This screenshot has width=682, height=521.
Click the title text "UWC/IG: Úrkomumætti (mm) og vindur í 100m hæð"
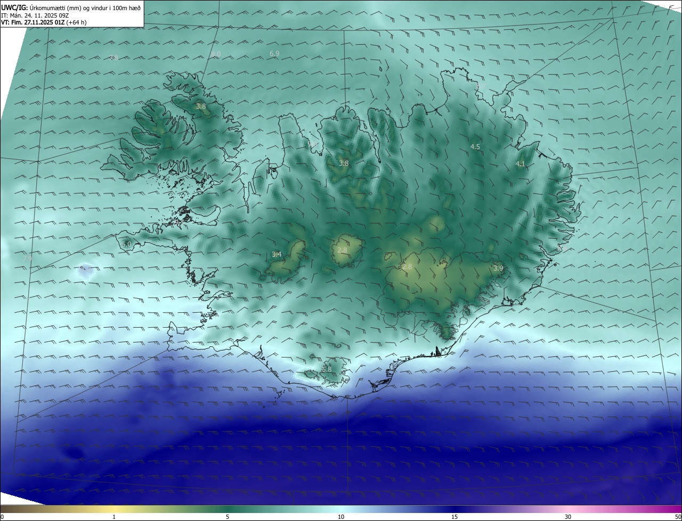click(71, 8)
